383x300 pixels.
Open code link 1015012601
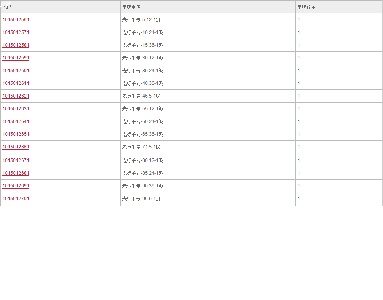[x=16, y=71]
